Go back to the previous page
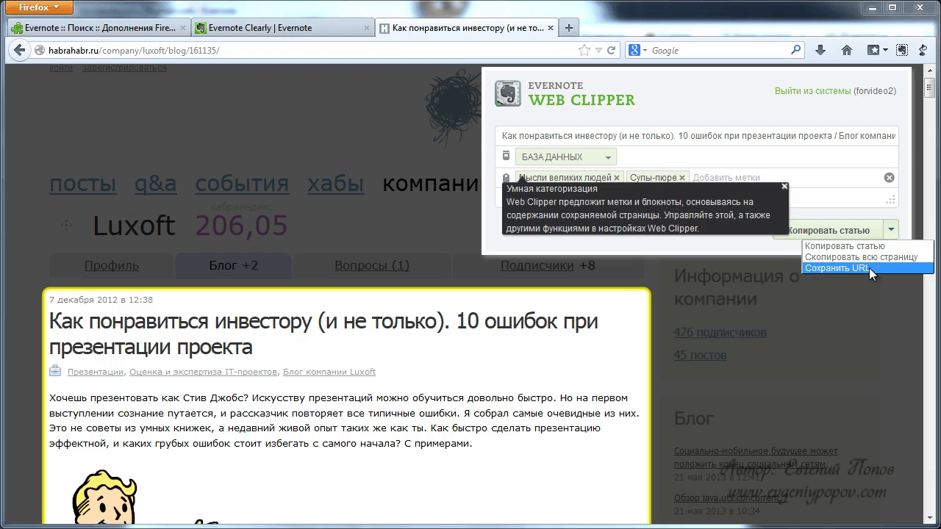Image resolution: width=941 pixels, height=529 pixels. [x=19, y=51]
